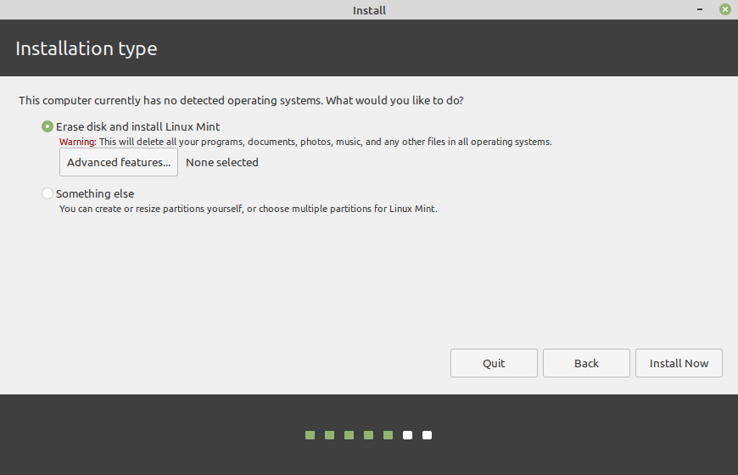Minimize the Install window
738x475 pixels.
(x=700, y=9)
